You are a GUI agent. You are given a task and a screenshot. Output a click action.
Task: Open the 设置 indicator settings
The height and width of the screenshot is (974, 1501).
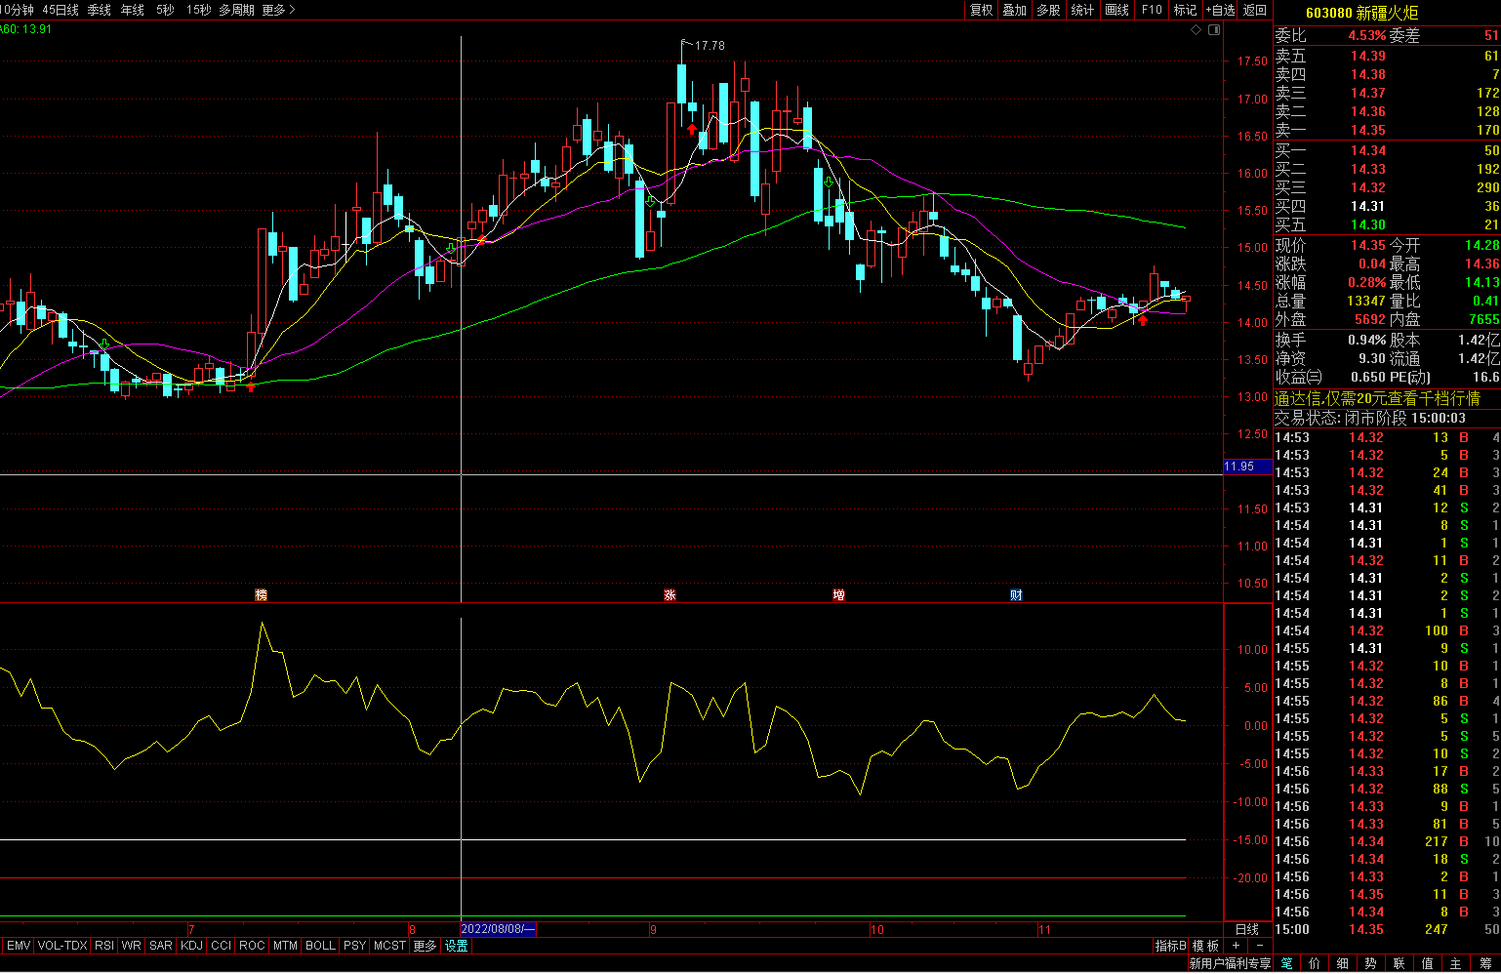pos(457,946)
